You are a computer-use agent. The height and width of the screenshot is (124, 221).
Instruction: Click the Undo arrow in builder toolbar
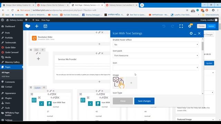164,26
